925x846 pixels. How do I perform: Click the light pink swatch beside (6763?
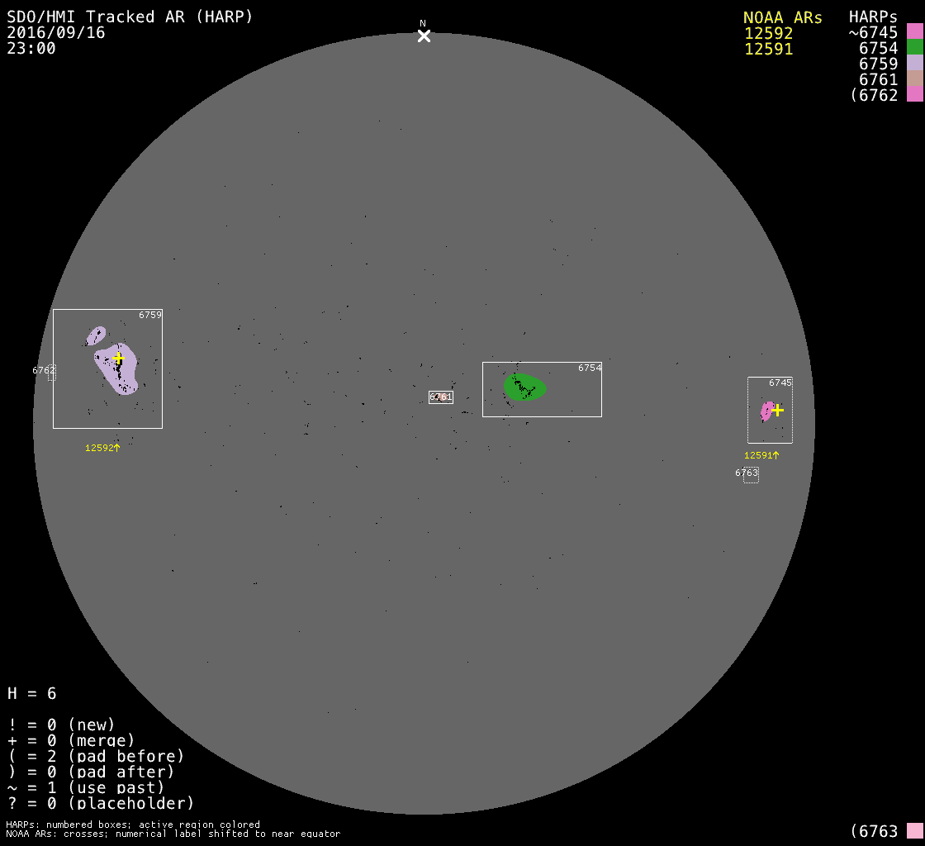914,830
